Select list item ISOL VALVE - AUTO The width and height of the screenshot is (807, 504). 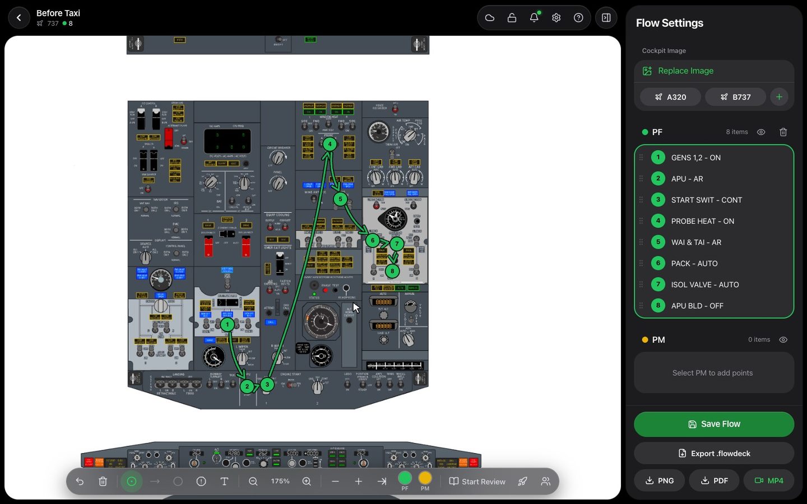click(714, 285)
